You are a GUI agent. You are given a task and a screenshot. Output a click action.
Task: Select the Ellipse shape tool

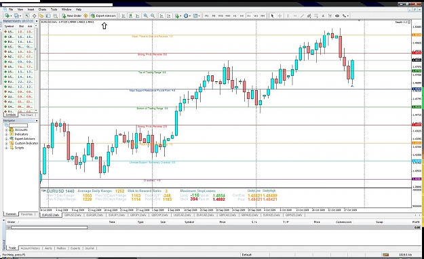337,16
